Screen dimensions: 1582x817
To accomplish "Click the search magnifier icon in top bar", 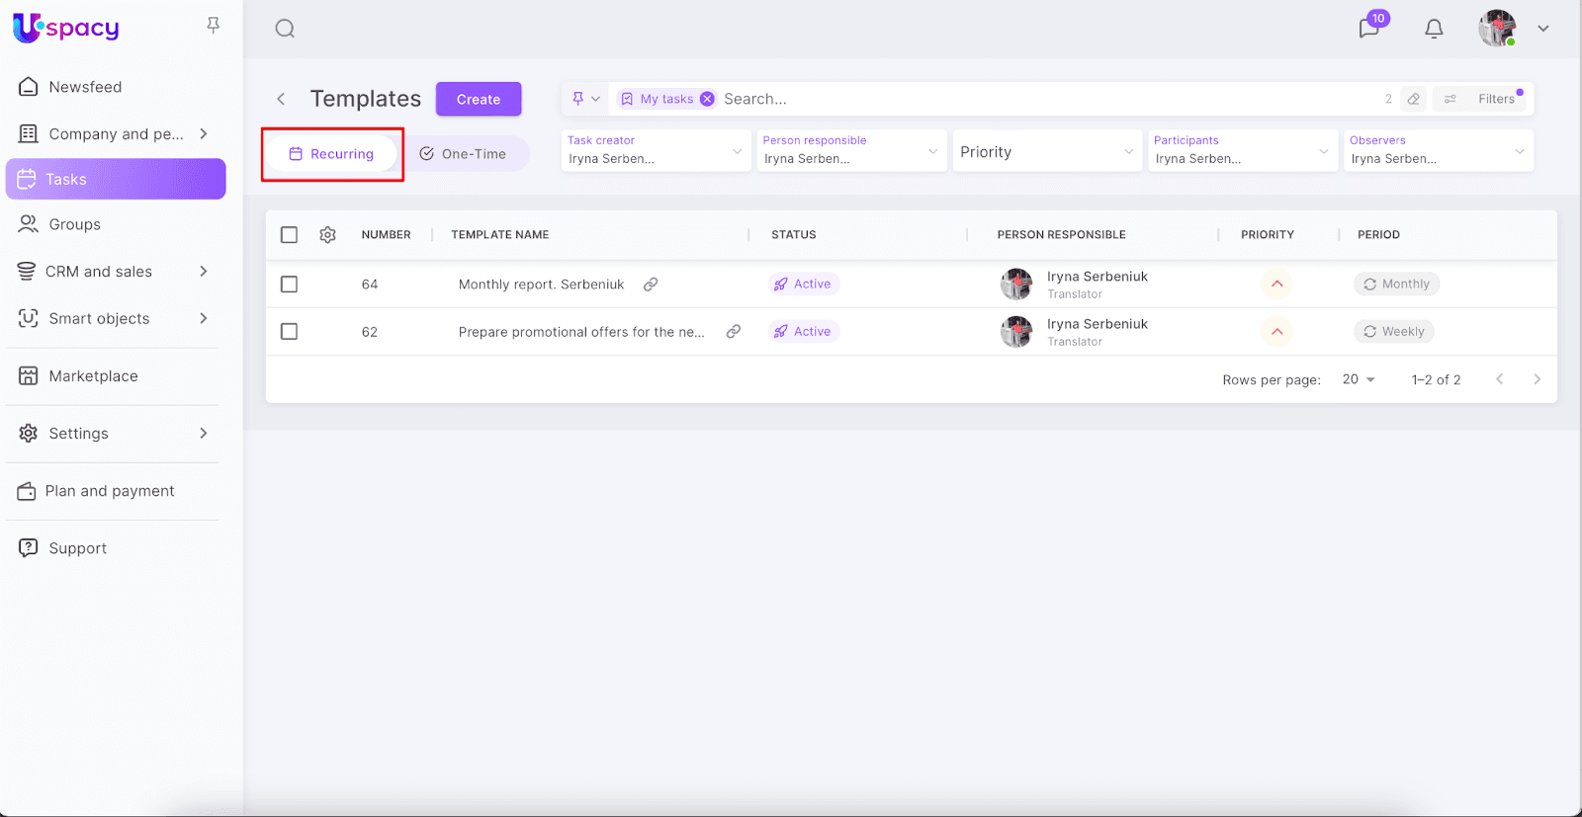I will pyautogui.click(x=285, y=29).
